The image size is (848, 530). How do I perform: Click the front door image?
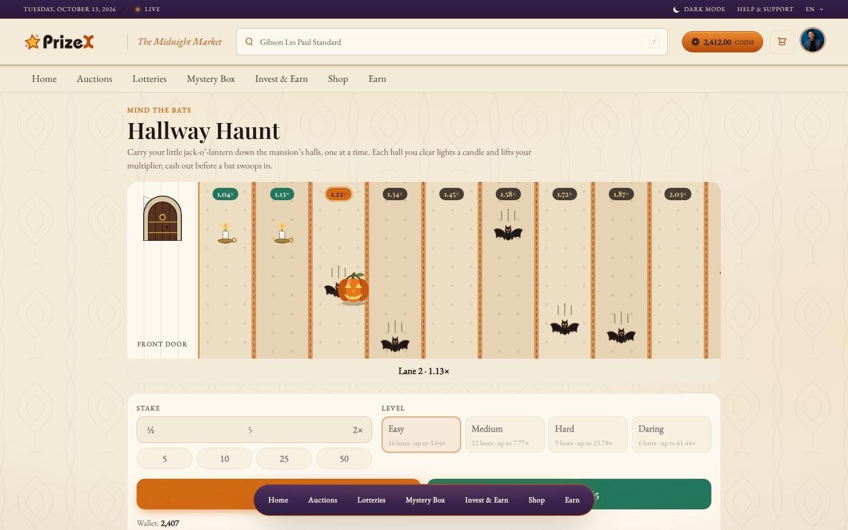click(x=163, y=218)
